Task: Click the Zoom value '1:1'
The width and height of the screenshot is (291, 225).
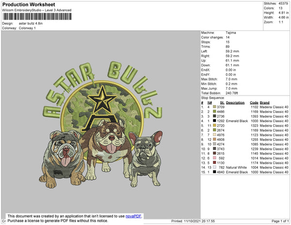Action: [281, 22]
